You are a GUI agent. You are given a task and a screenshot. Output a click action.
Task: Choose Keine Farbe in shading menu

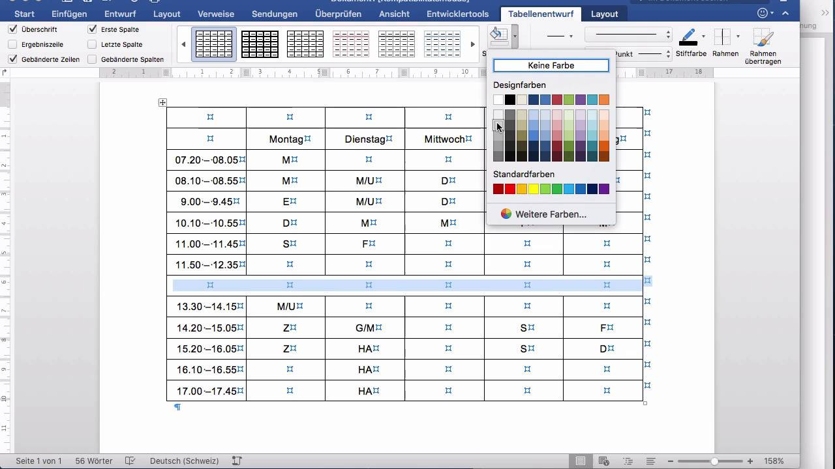tap(551, 65)
